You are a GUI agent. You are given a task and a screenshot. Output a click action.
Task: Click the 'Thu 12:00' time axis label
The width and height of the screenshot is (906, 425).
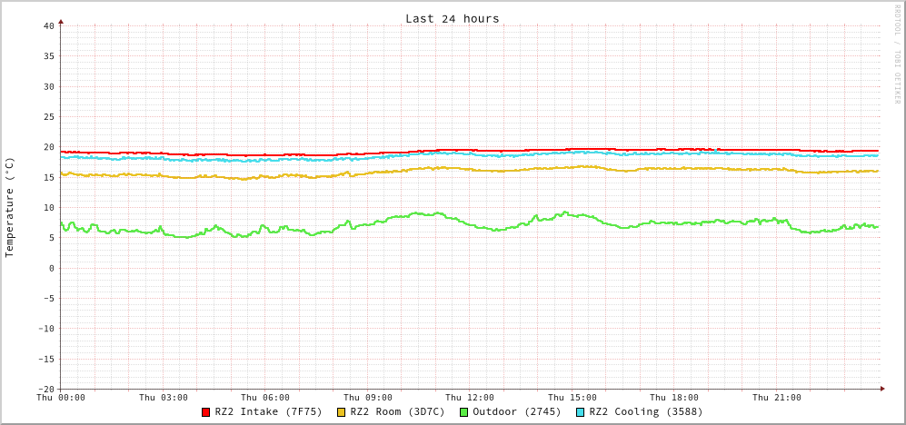click(470, 398)
